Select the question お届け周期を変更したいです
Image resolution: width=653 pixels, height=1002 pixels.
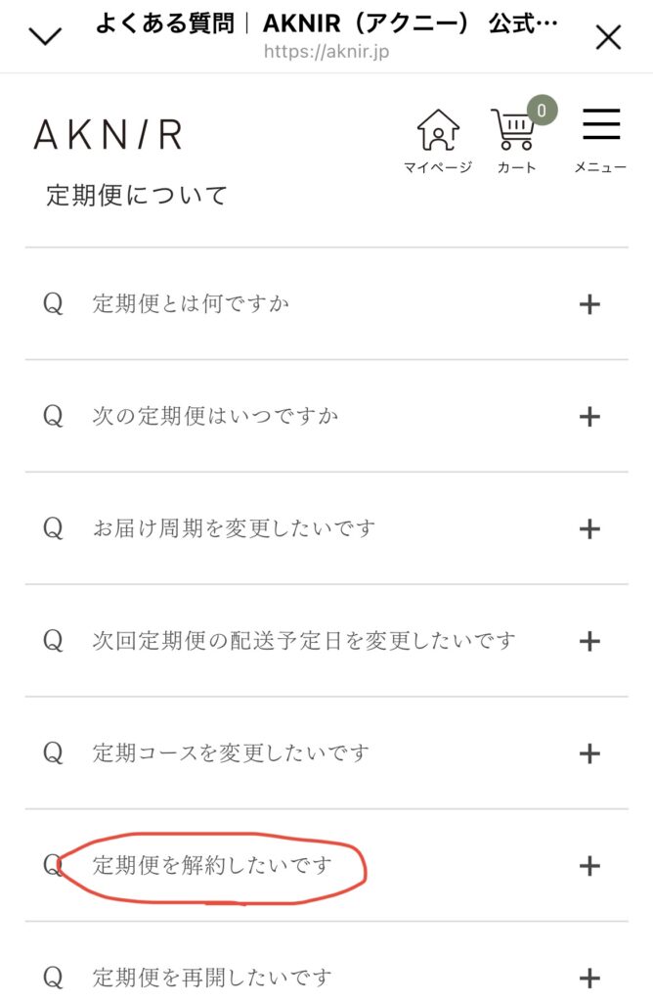click(234, 529)
